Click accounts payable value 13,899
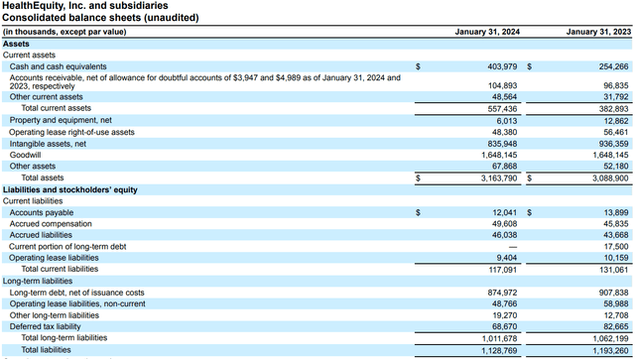The image size is (635, 359). pos(616,213)
